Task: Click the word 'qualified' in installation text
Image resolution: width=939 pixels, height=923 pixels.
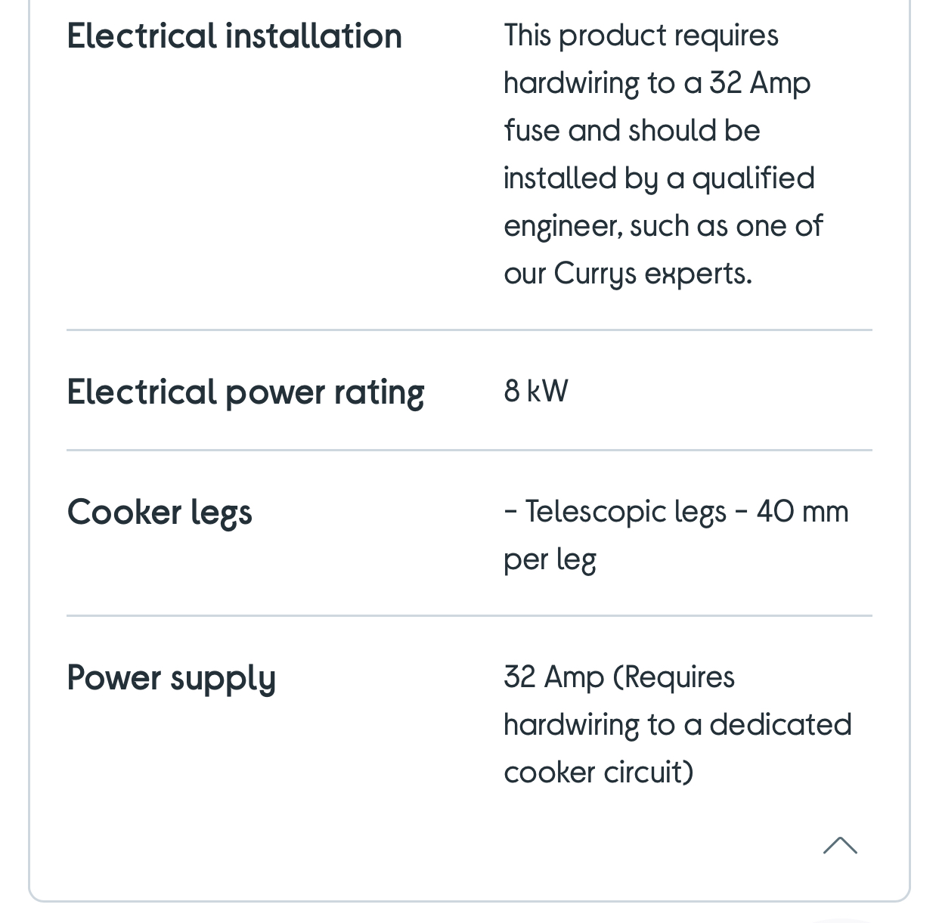Action: point(753,178)
